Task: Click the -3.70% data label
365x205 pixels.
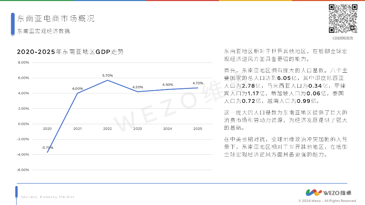Action: [x=47, y=148]
